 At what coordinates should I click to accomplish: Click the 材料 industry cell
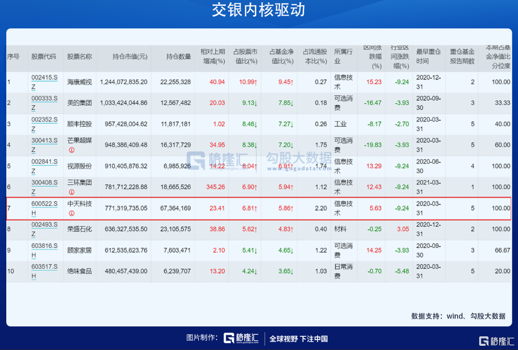(340, 229)
